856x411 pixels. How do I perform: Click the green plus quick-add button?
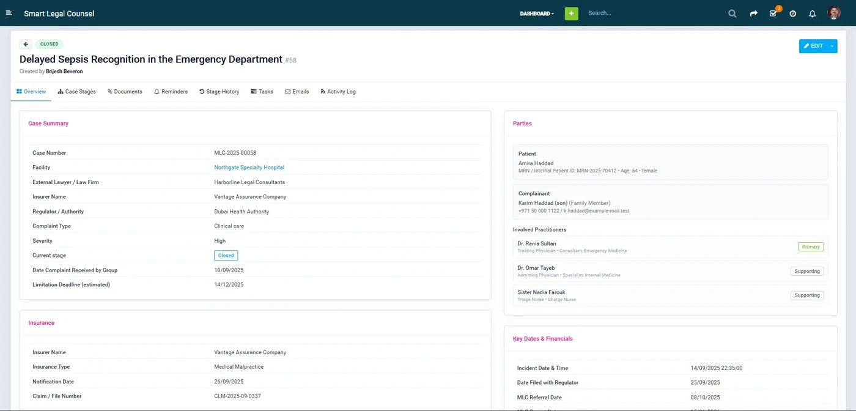click(571, 13)
